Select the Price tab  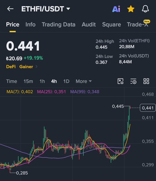pyautogui.click(x=13, y=24)
